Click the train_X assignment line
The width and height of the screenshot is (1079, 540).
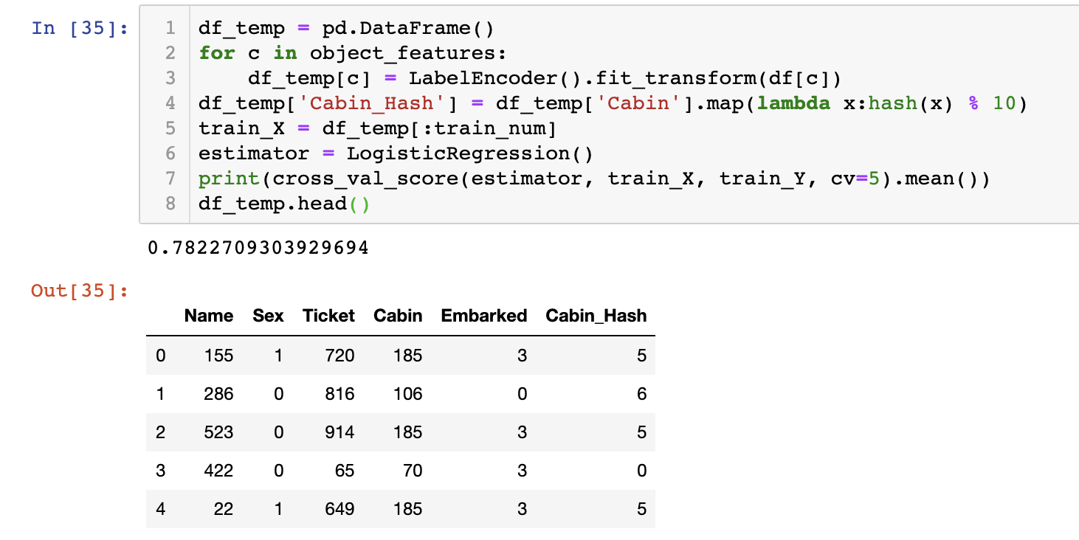tap(376, 128)
